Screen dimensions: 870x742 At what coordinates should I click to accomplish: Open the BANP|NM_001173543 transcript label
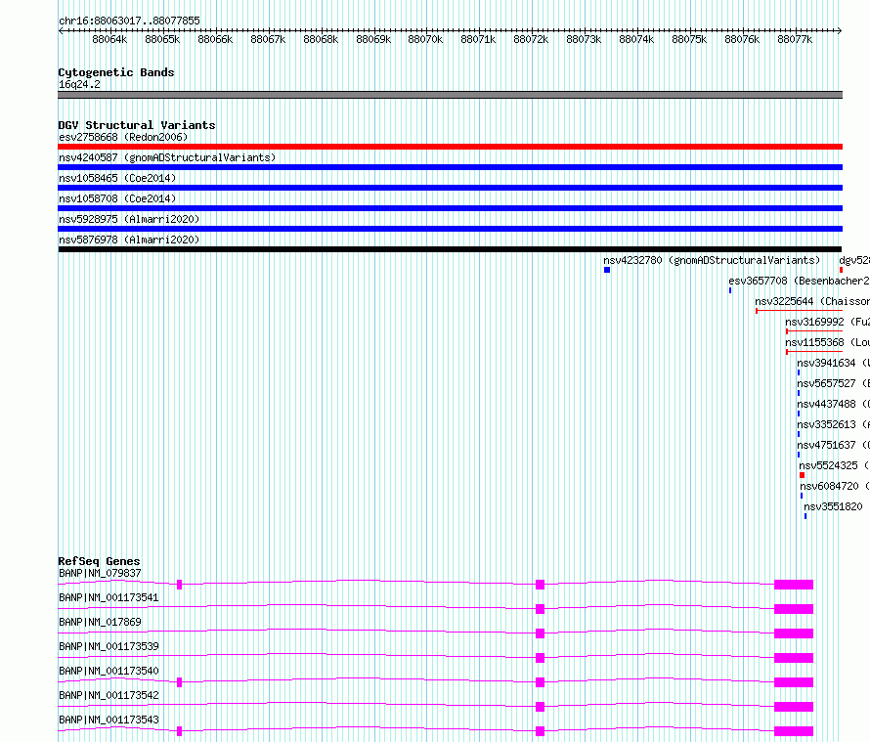[109, 720]
